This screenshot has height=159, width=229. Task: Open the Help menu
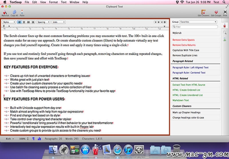(x=85, y=2)
